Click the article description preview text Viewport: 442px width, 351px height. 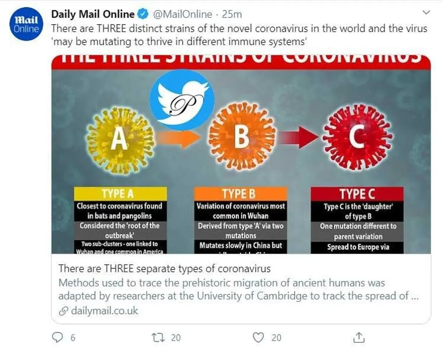[x=236, y=289]
